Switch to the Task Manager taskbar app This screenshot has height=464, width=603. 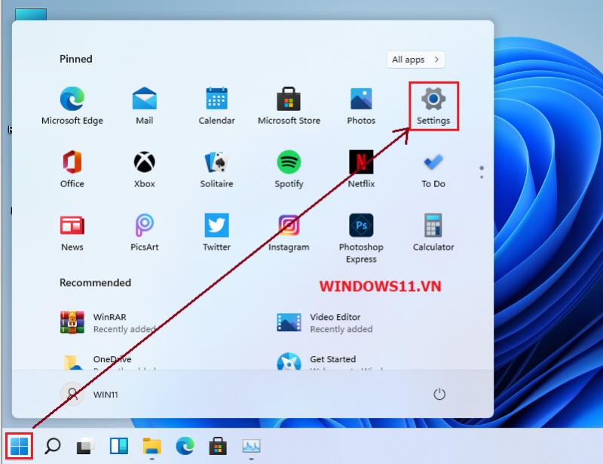click(x=251, y=447)
